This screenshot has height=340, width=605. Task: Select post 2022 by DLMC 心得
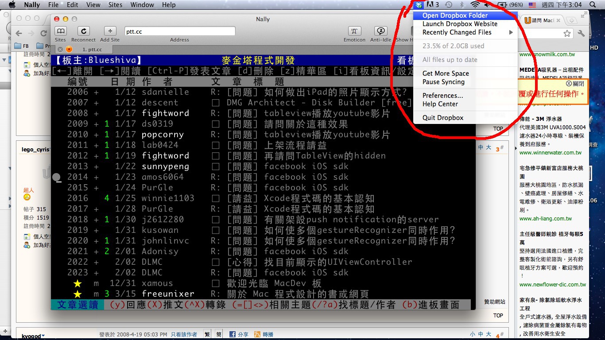pos(263,262)
